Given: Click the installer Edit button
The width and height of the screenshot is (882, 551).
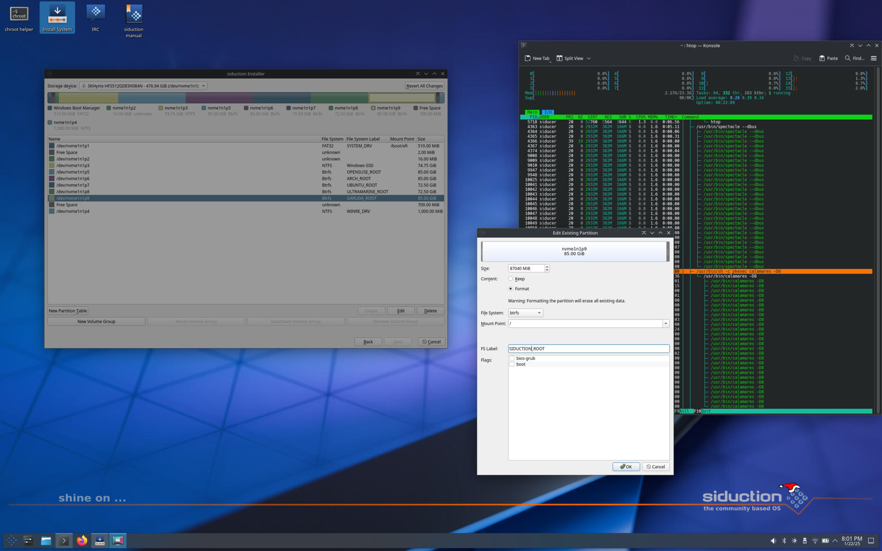Looking at the screenshot, I should (x=401, y=311).
